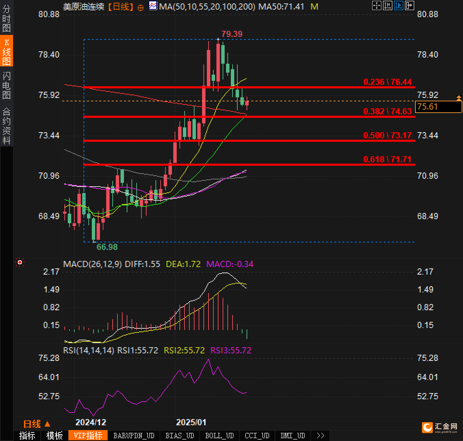This screenshot has height=441, width=463.
Task: Click the 0.382 Fibonacci level line label
Action: (387, 111)
